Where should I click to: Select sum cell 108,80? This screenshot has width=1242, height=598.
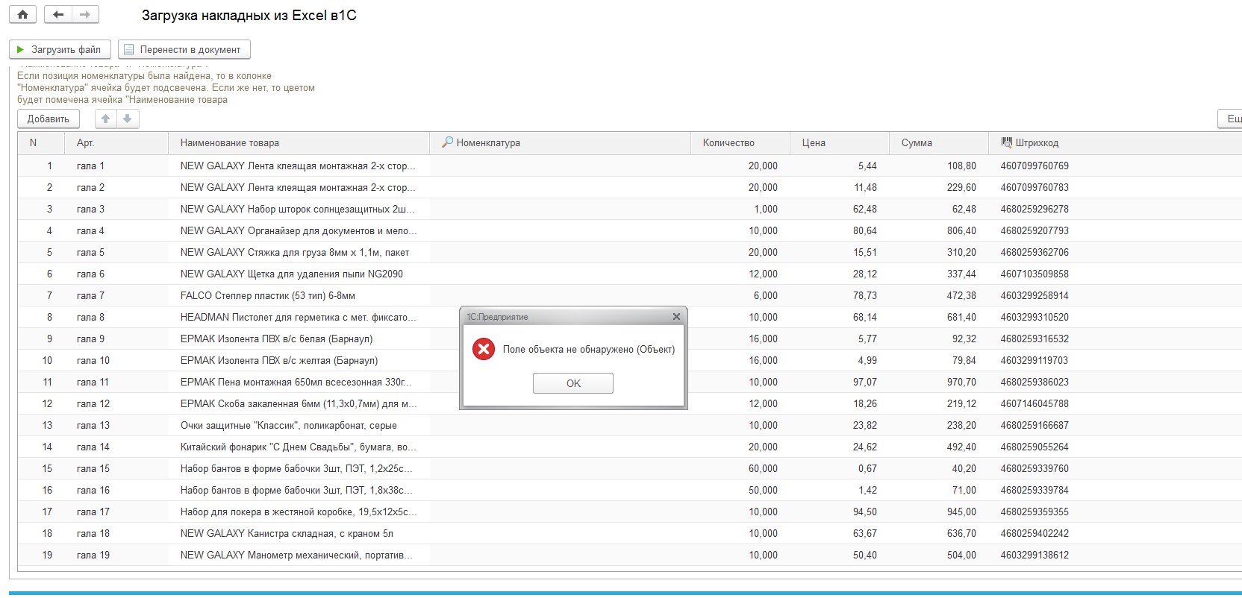[x=938, y=166]
